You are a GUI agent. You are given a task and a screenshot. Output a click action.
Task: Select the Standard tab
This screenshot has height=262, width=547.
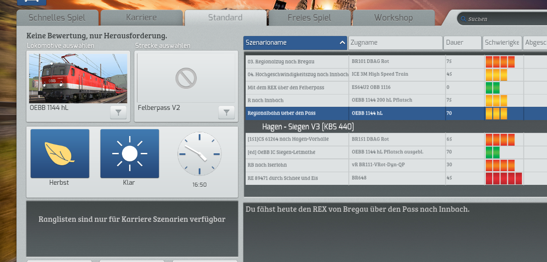pyautogui.click(x=226, y=18)
